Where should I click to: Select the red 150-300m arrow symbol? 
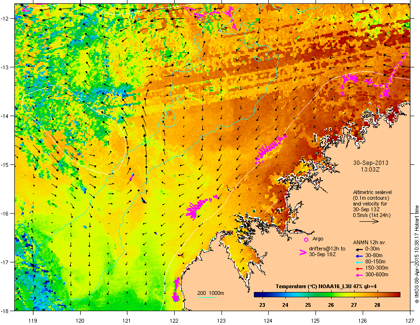pyautogui.click(x=358, y=268)
